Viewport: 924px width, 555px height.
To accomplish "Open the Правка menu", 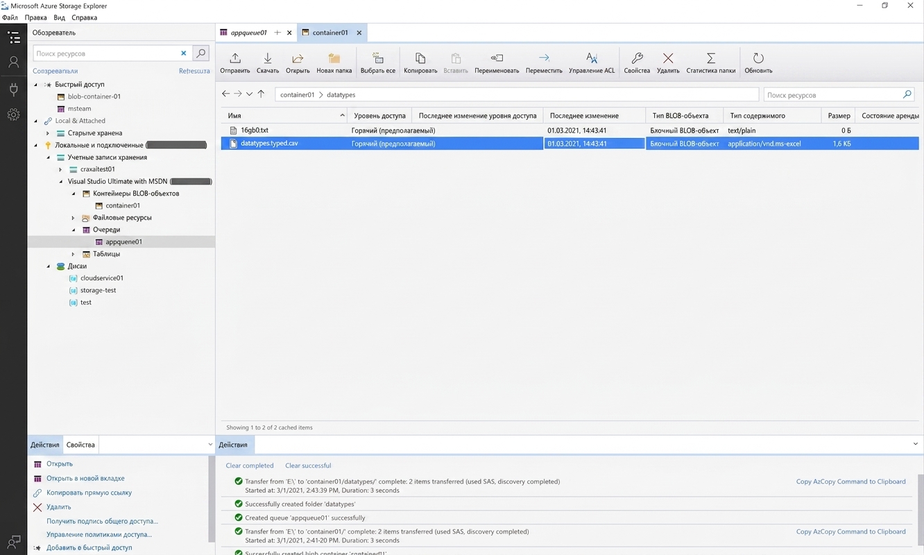I will click(35, 17).
